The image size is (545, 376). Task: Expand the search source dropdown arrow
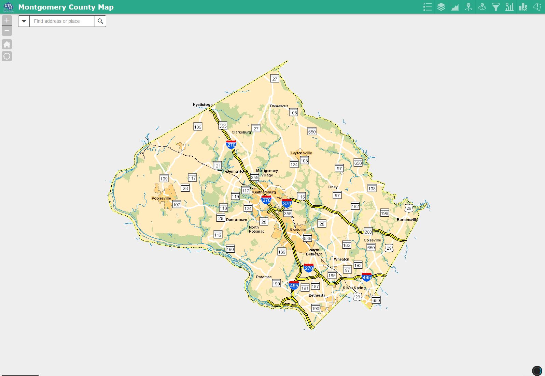coord(24,21)
